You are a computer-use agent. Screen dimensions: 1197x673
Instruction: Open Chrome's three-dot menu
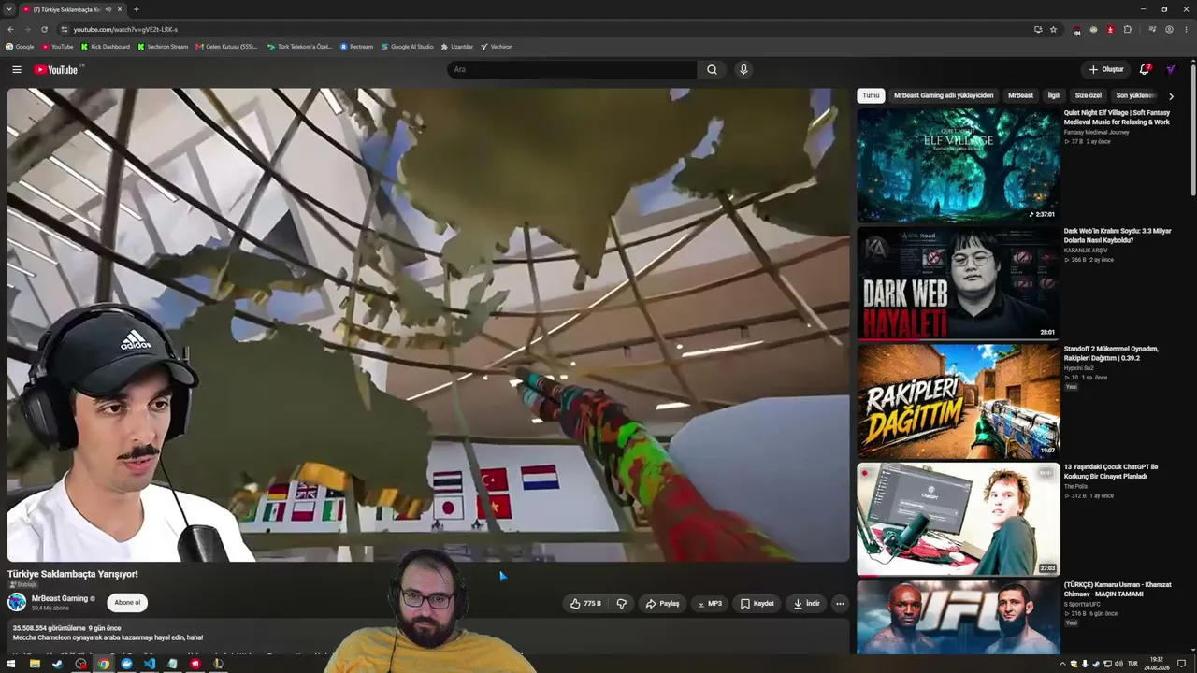(x=1186, y=29)
